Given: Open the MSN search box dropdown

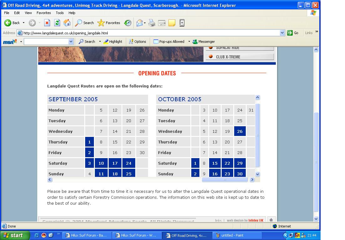Looking at the screenshot, I should coord(71,42).
